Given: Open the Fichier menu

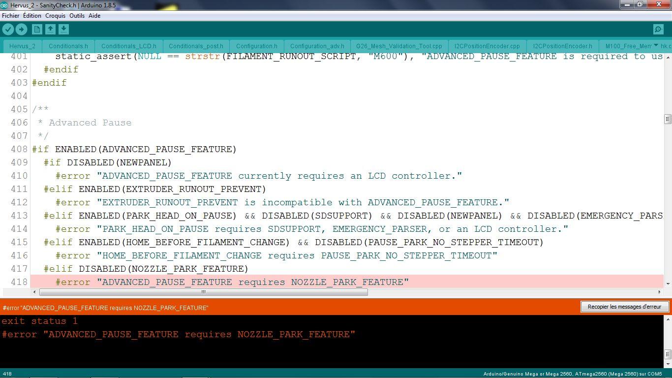Looking at the screenshot, I should coord(11,16).
